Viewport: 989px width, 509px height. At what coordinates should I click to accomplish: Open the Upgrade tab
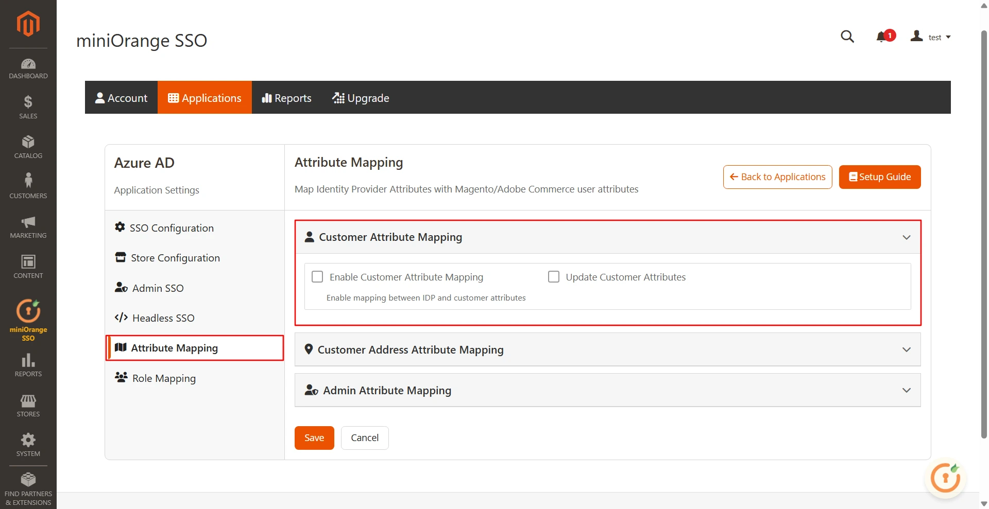click(360, 98)
